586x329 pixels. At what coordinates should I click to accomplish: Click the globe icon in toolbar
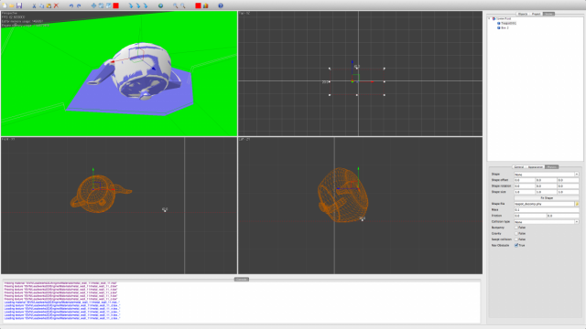(x=160, y=5)
